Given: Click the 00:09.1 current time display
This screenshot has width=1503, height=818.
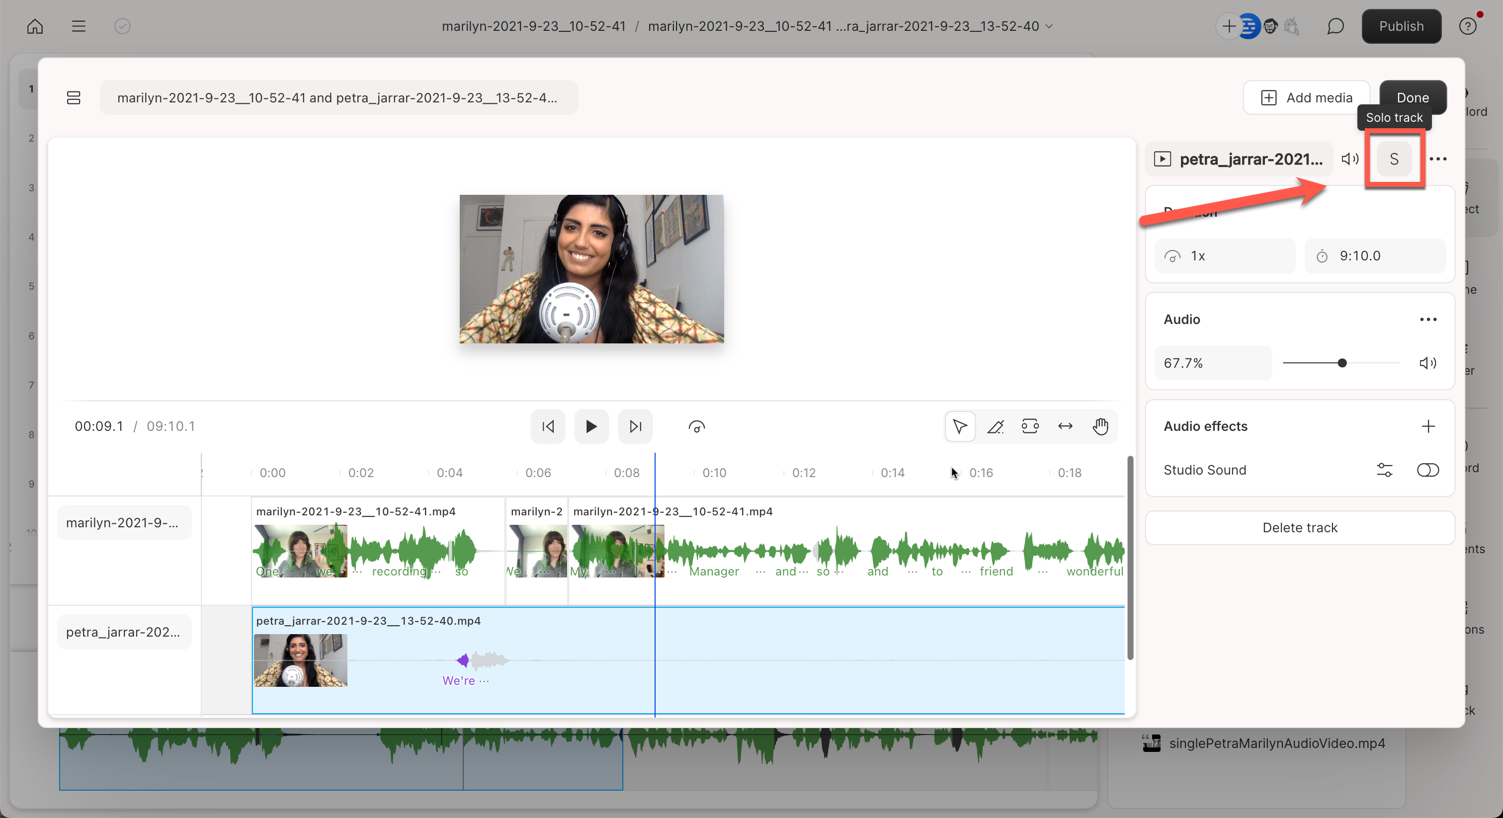Looking at the screenshot, I should tap(98, 426).
